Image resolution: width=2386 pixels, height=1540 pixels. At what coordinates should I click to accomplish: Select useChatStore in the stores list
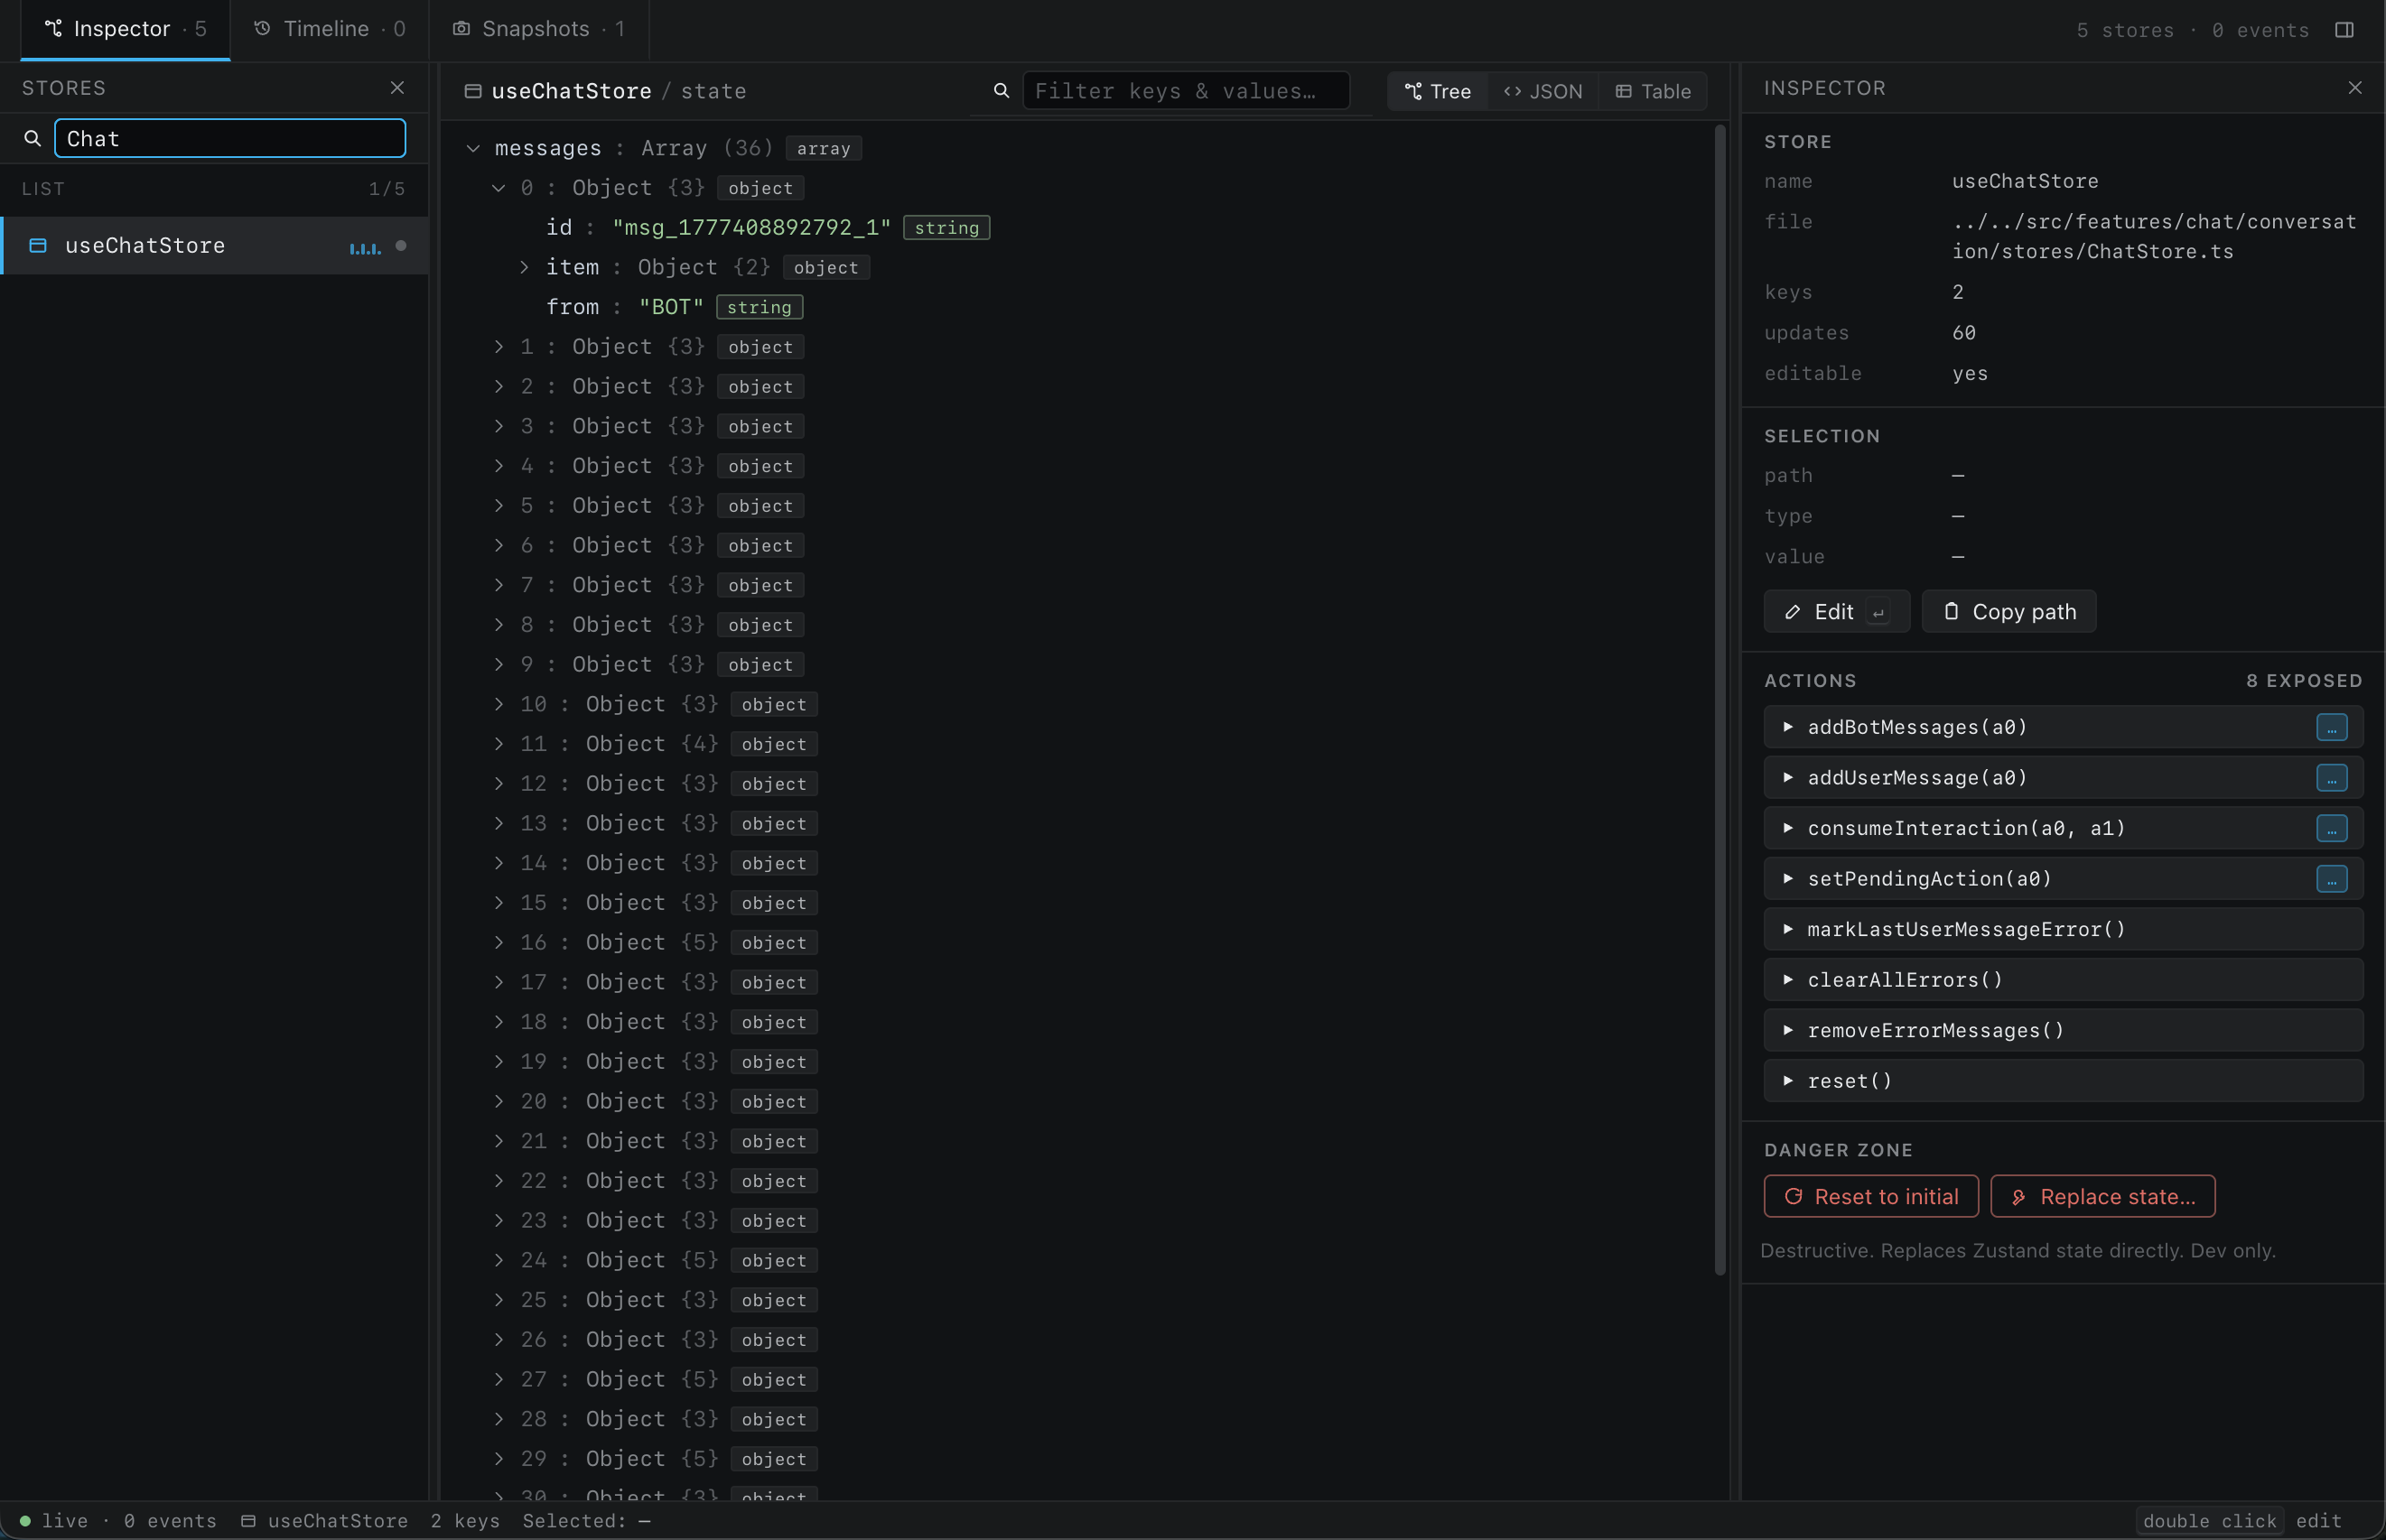click(x=214, y=246)
